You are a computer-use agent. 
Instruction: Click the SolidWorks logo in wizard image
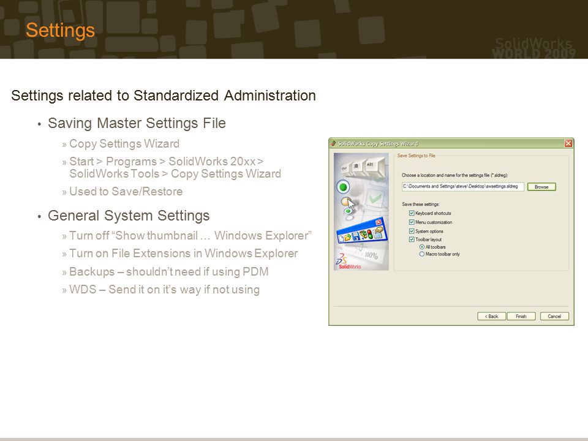[x=349, y=262]
